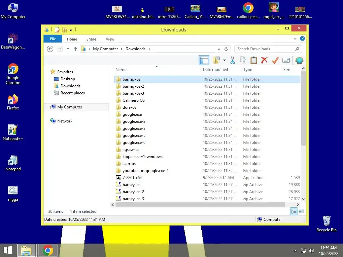
Task: Select the Notepad++ desktop shortcut
Action: pos(13,133)
